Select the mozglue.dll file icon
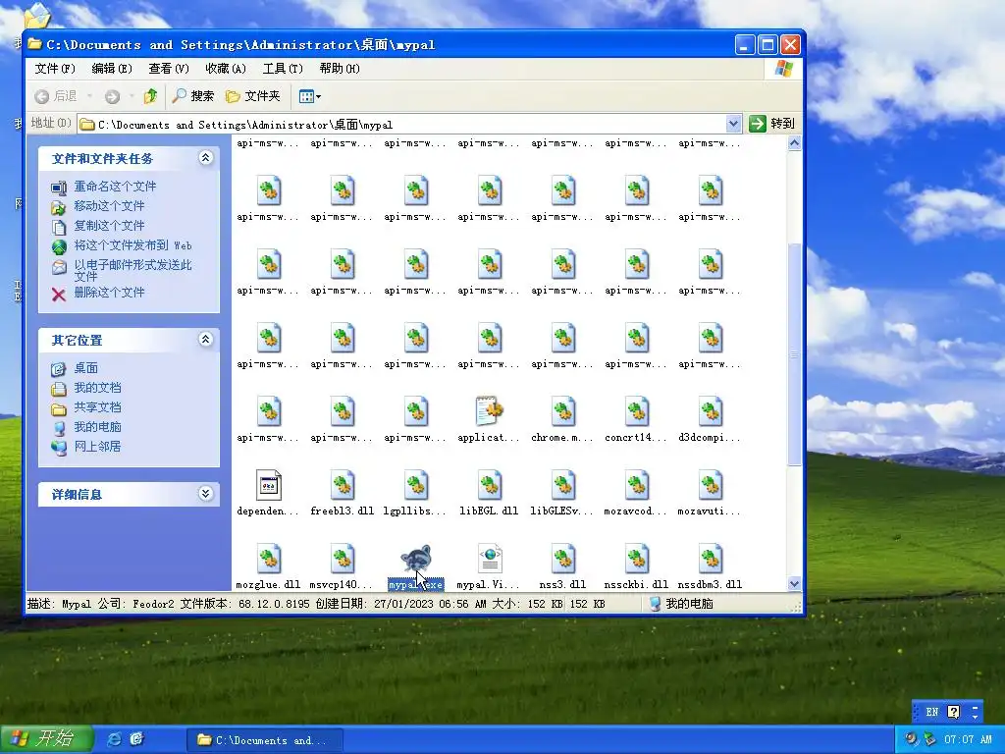Viewport: 1005px width, 754px height. [x=269, y=559]
